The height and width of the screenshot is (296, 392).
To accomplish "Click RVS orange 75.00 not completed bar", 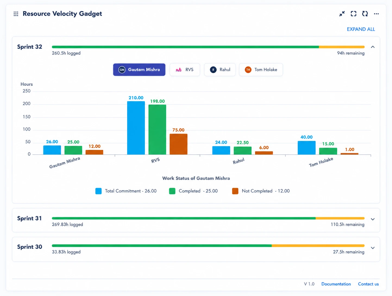I will coord(178,144).
